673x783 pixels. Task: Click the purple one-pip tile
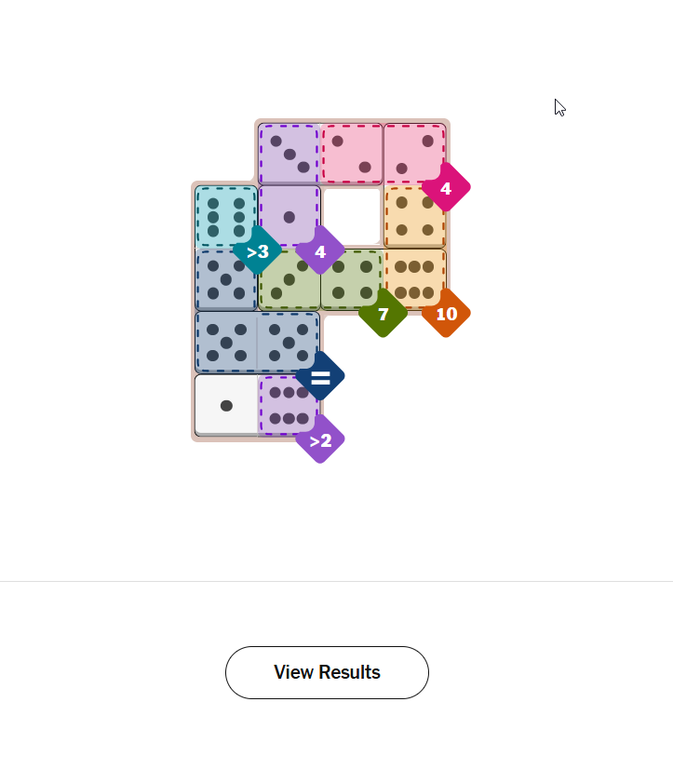(x=289, y=216)
